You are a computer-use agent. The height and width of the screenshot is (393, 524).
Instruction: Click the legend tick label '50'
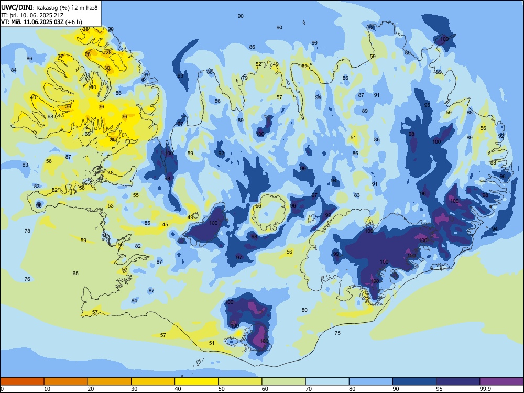[222, 389]
